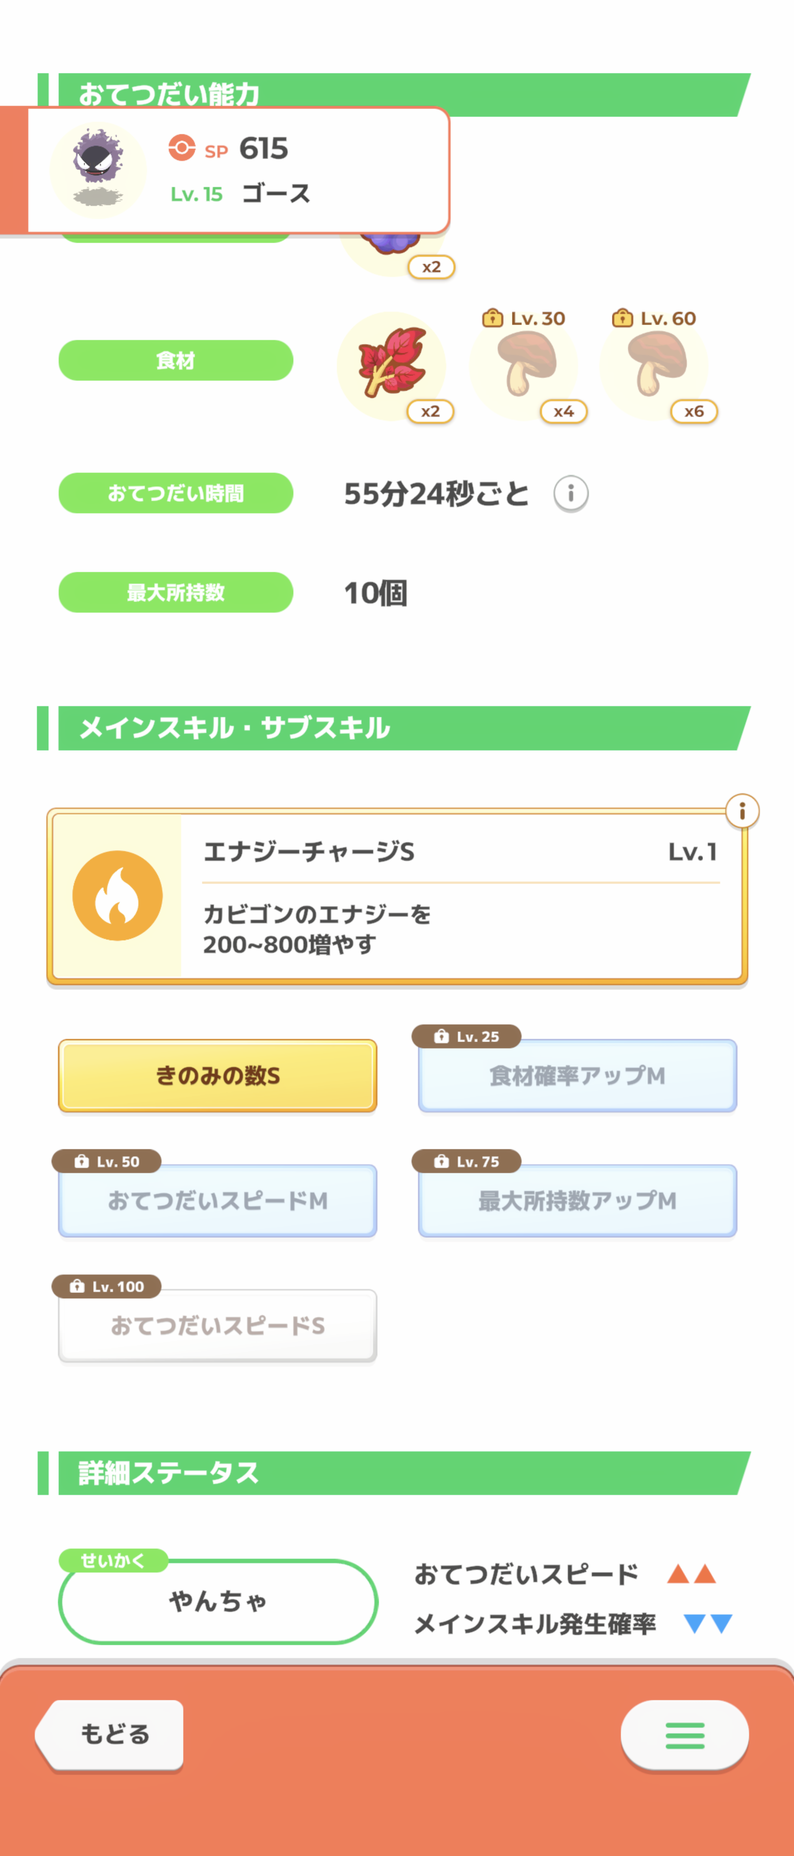Open the hamburger menu button
794x1856 pixels.
point(684,1735)
